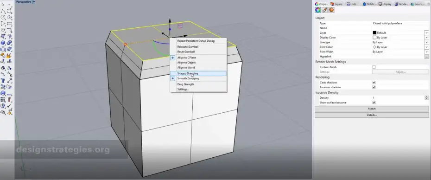The height and width of the screenshot is (180, 431).
Task: Select the Box solid tool
Action: (3, 43)
